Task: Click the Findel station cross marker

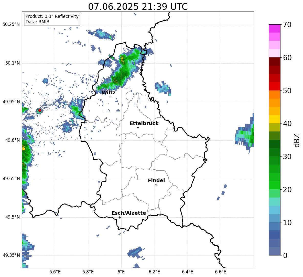Action: coord(156,185)
